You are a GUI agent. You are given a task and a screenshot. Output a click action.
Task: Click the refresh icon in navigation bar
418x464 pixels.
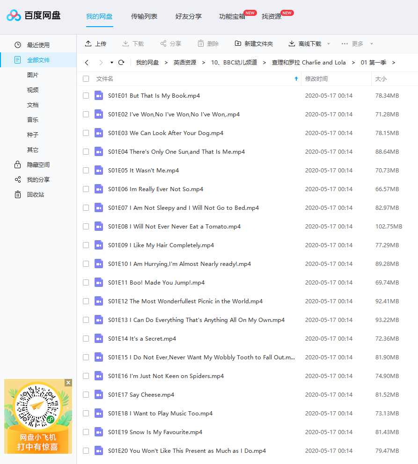[x=121, y=63]
